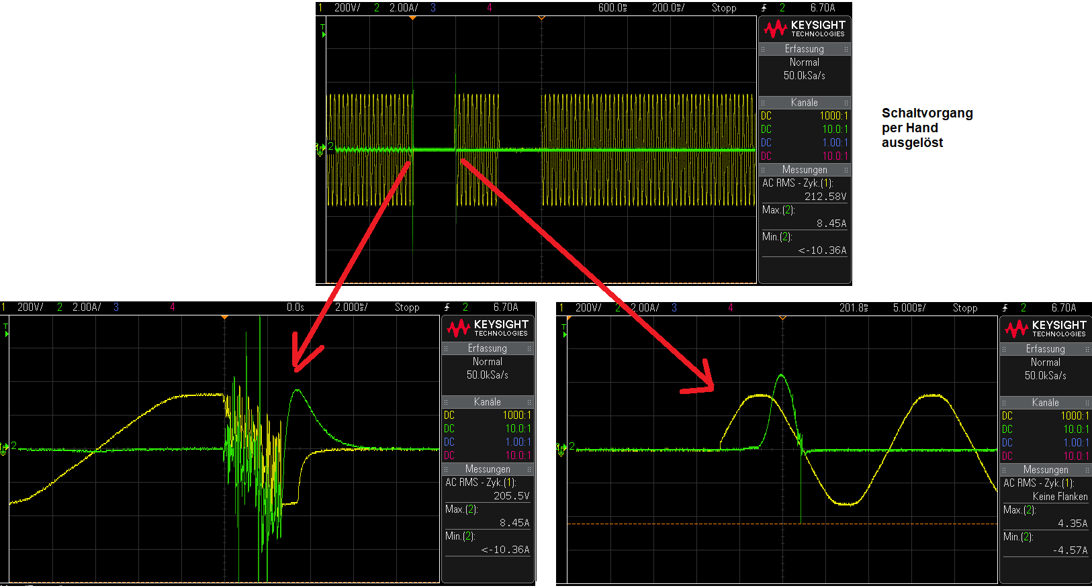The width and height of the screenshot is (1092, 588).
Task: Click the Keysight logo on the lower-left oscilloscope
Action: point(488,328)
